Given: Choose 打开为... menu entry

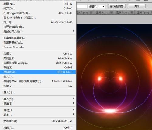Looking at the screenshot, I should (x=38, y=22).
